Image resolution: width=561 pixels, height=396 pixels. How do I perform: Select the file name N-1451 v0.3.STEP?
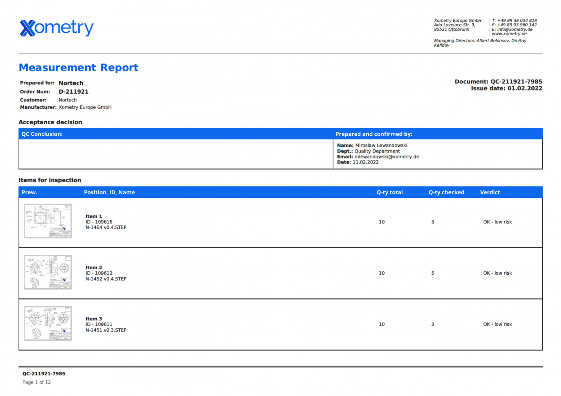click(x=106, y=330)
